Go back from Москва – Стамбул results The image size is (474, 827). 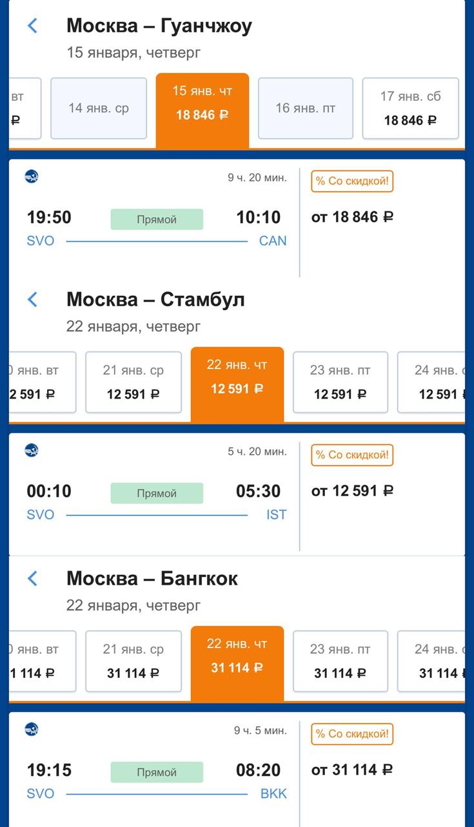(x=33, y=300)
